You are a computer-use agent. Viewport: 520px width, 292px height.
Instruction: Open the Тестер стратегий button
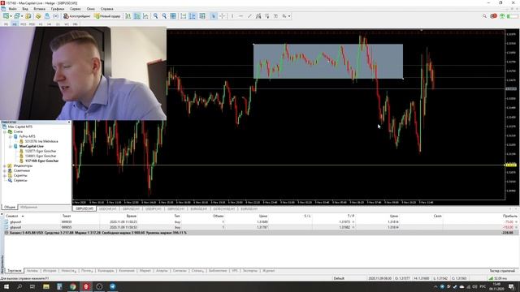pos(502,271)
